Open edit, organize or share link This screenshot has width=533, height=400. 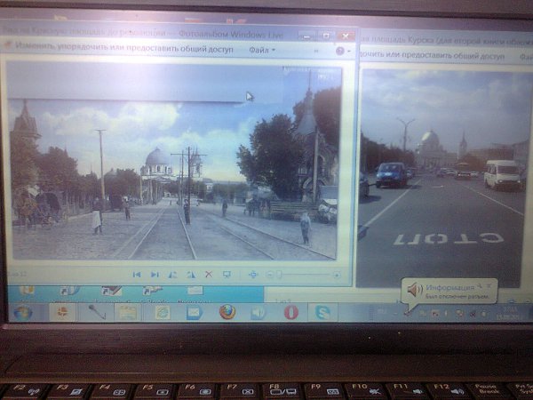tap(124, 51)
